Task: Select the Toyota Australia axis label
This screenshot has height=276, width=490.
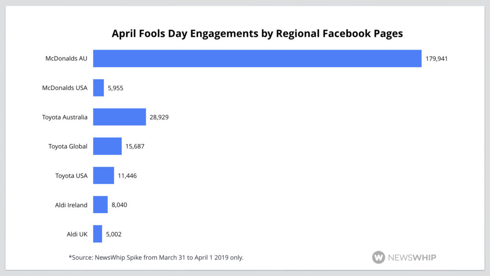Action: coord(65,117)
